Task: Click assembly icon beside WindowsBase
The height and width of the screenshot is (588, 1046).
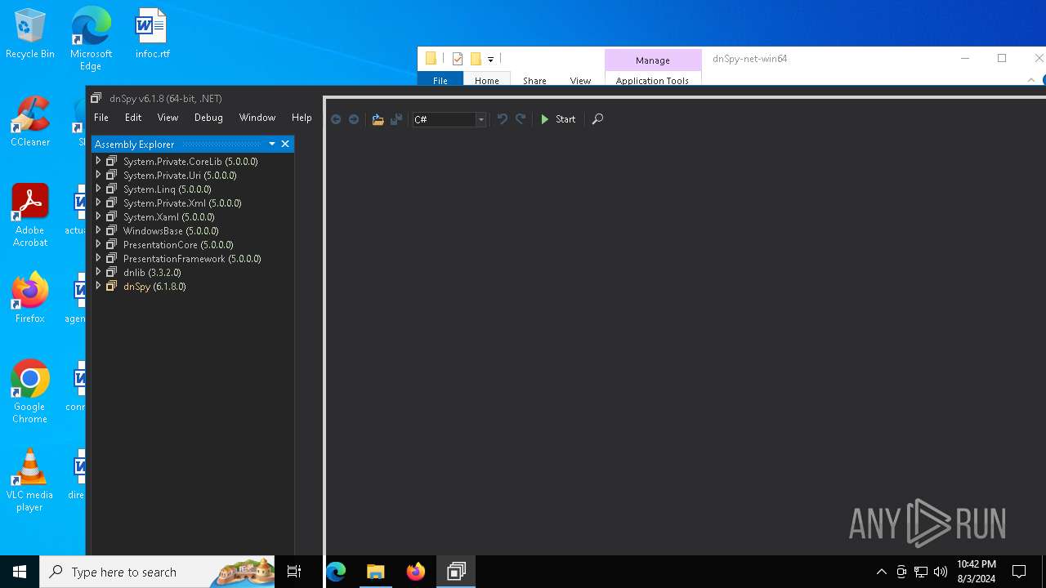Action: pyautogui.click(x=112, y=230)
